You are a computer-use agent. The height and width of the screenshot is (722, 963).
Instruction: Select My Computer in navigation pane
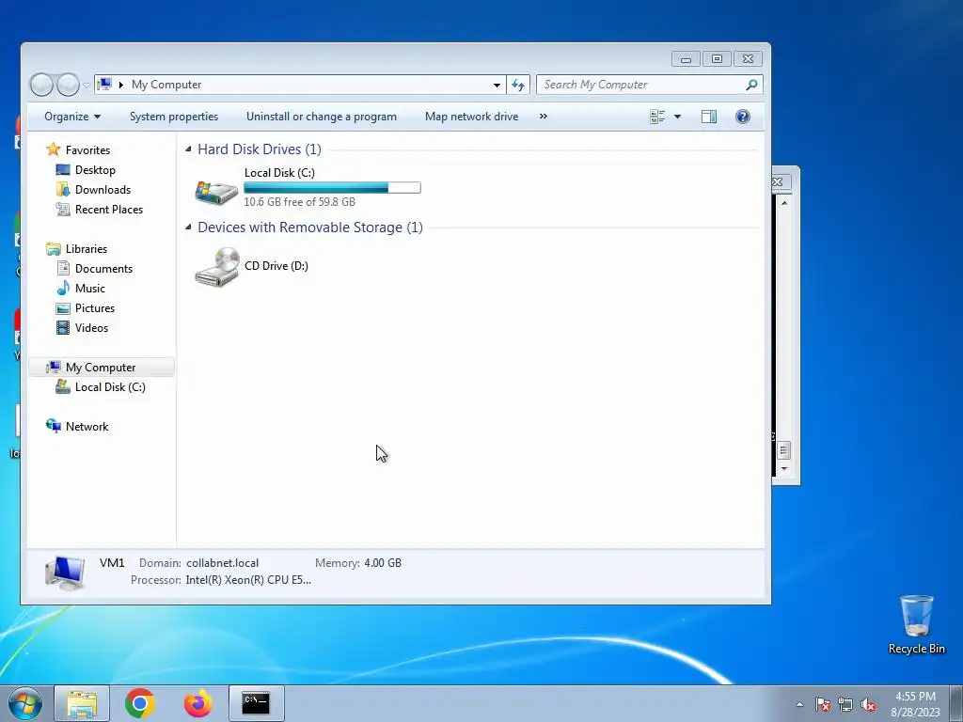point(101,368)
